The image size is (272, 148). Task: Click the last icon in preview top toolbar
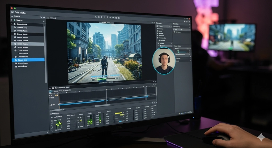119,18
